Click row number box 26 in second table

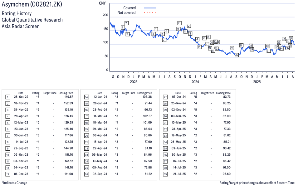tap(86, 174)
